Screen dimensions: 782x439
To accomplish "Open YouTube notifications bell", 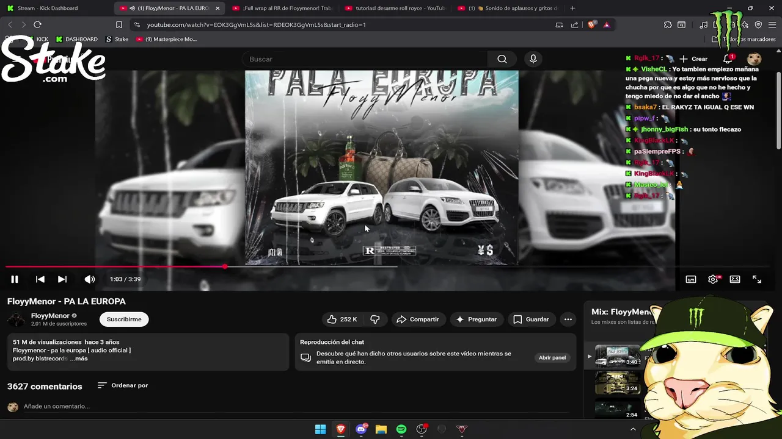I will coord(728,59).
